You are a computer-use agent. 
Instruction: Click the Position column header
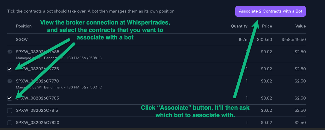[24, 26]
